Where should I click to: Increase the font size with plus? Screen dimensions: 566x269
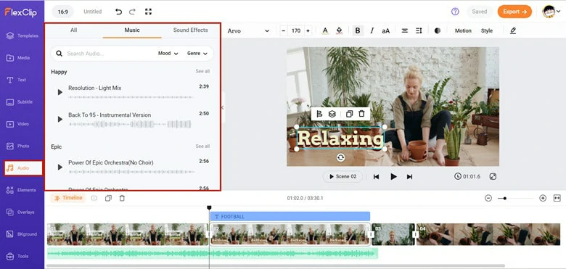(308, 31)
